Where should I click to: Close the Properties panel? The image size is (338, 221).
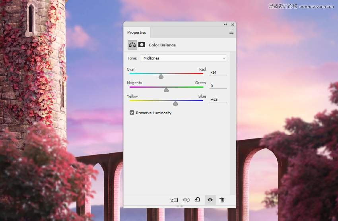click(232, 25)
